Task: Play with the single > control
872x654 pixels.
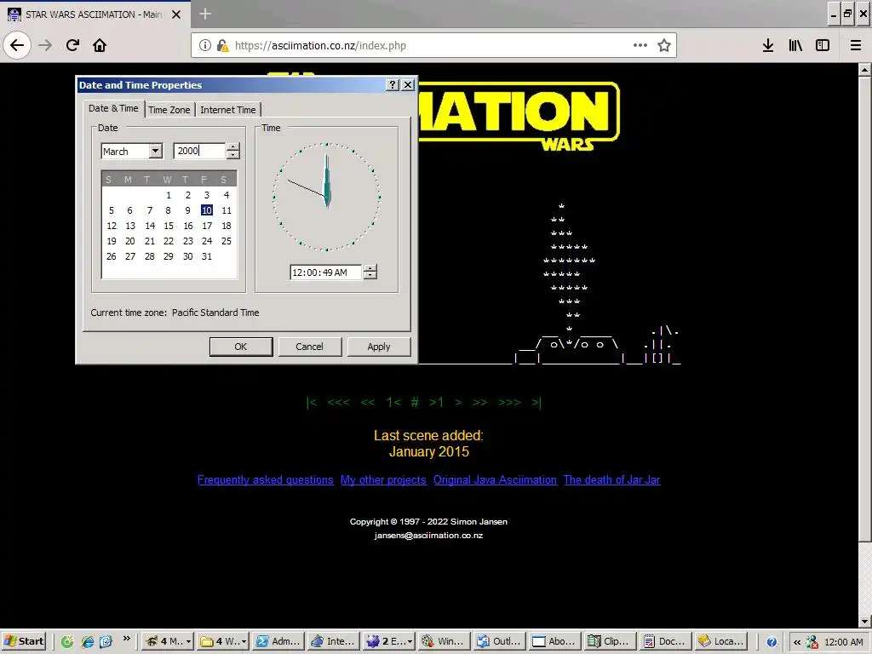Action: pos(458,402)
